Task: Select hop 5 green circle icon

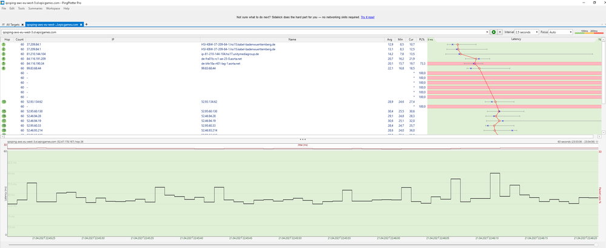Action: (4, 64)
